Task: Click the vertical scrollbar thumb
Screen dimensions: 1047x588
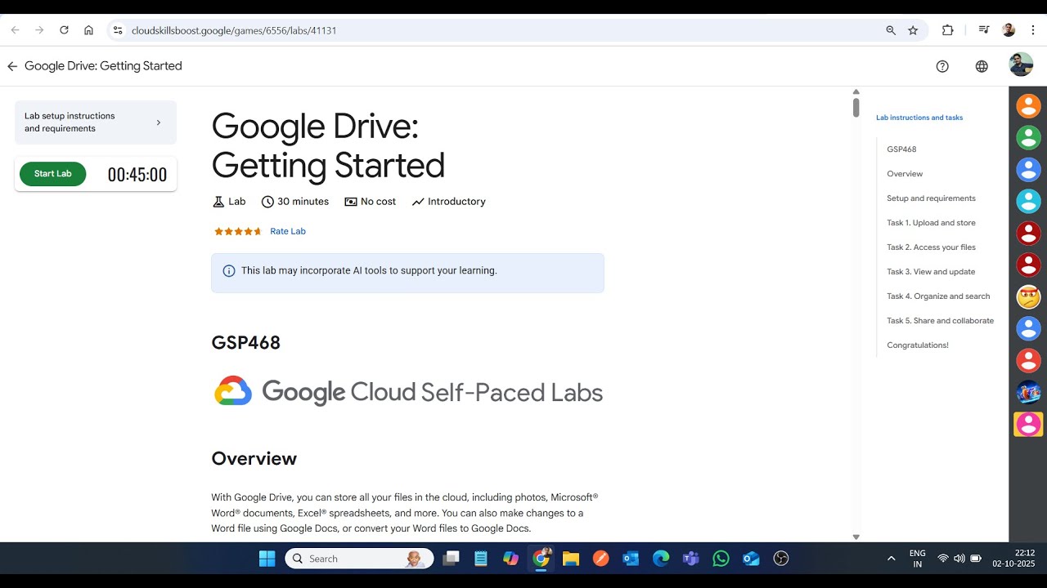Action: point(856,108)
